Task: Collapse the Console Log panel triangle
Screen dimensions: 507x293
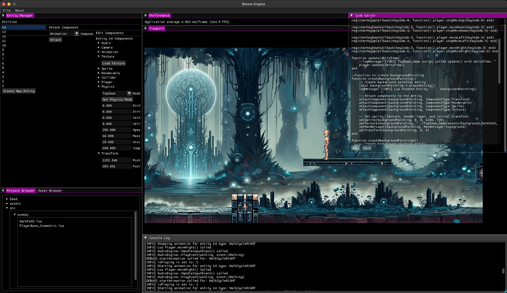Action: click(x=145, y=238)
